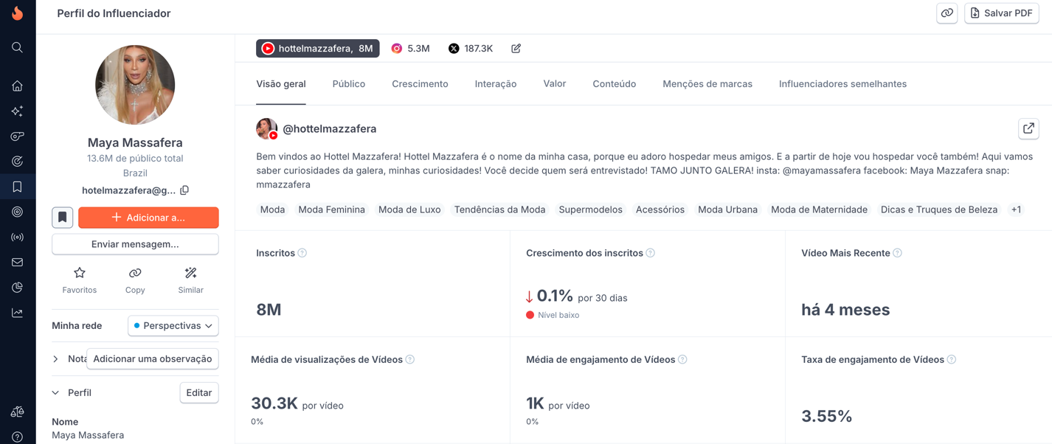1052x444 pixels.
Task: Open pie chart reports icon in sidebar
Action: coord(17,288)
